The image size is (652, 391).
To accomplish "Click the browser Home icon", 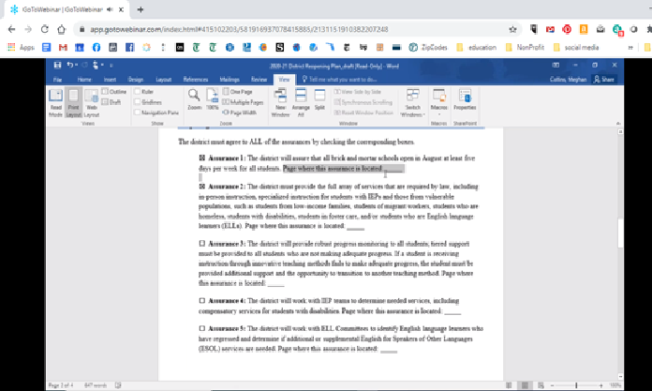I will pos(62,29).
